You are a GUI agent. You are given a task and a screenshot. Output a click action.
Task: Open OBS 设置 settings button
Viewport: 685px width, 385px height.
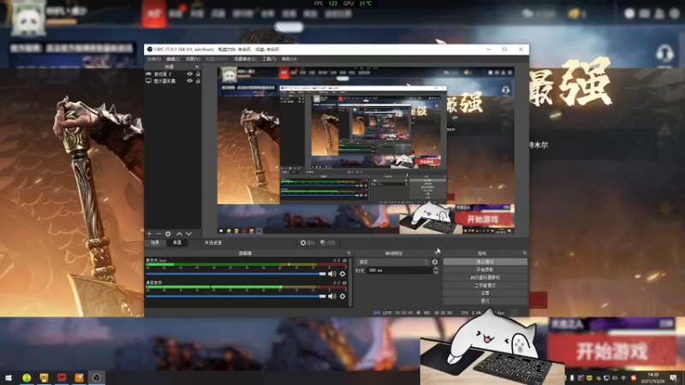[485, 293]
